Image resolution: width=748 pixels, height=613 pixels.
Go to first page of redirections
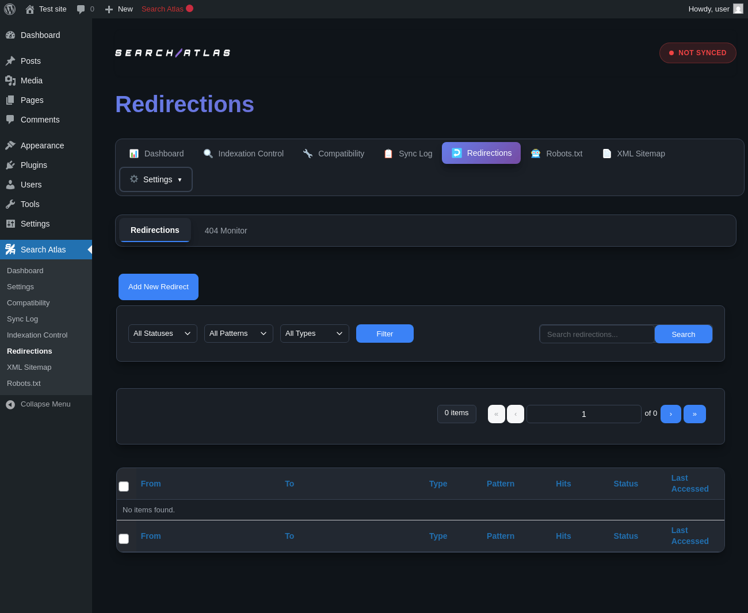tap(497, 414)
